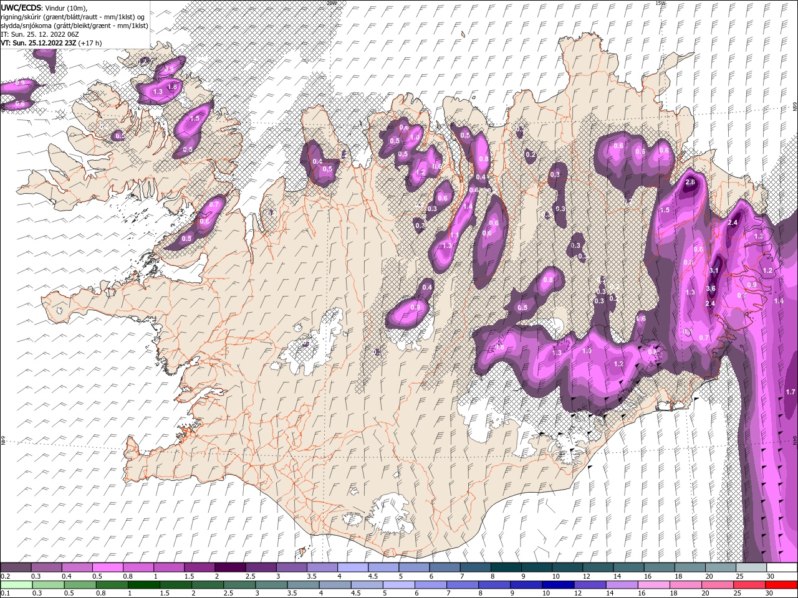Select the grey-purple 0.2 swatch in snow legend row
The width and height of the screenshot is (798, 598).
[16, 567]
